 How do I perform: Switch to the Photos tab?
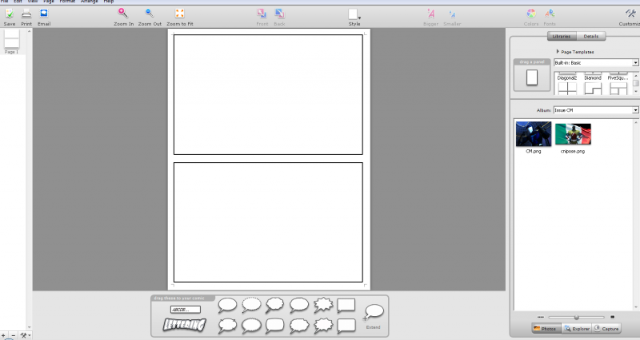click(546, 328)
